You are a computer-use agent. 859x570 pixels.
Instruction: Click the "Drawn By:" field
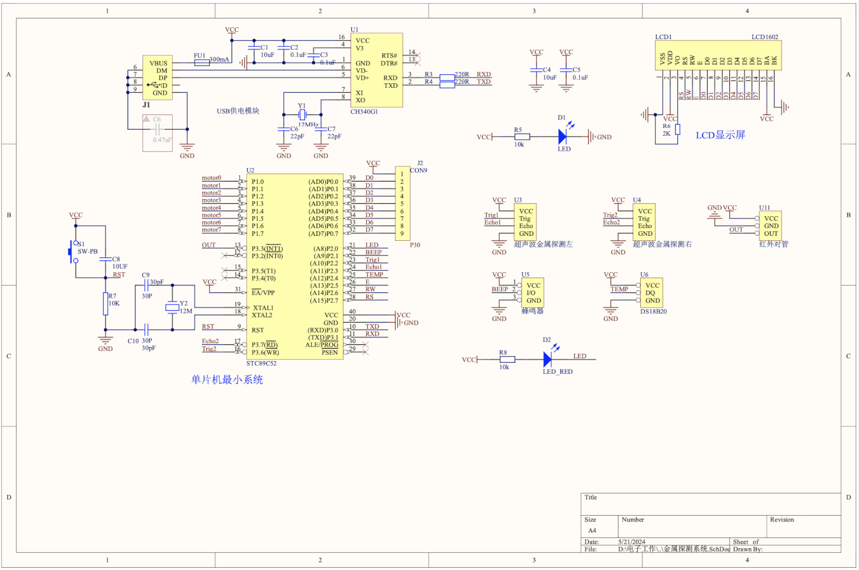pyautogui.click(x=748, y=549)
